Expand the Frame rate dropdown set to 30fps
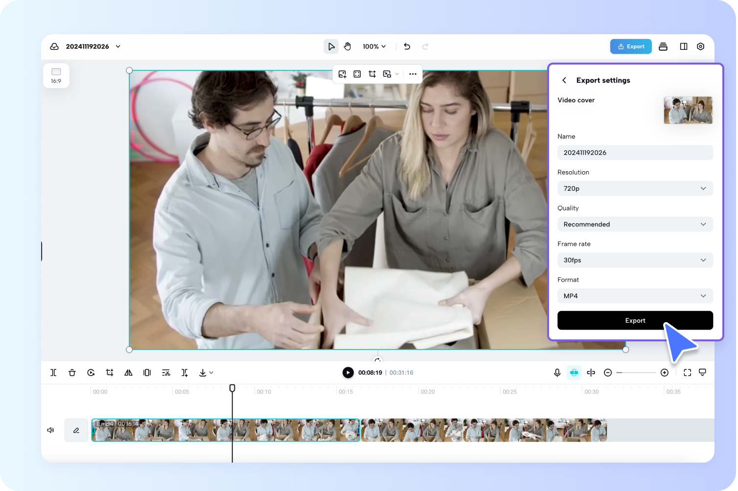 [635, 260]
